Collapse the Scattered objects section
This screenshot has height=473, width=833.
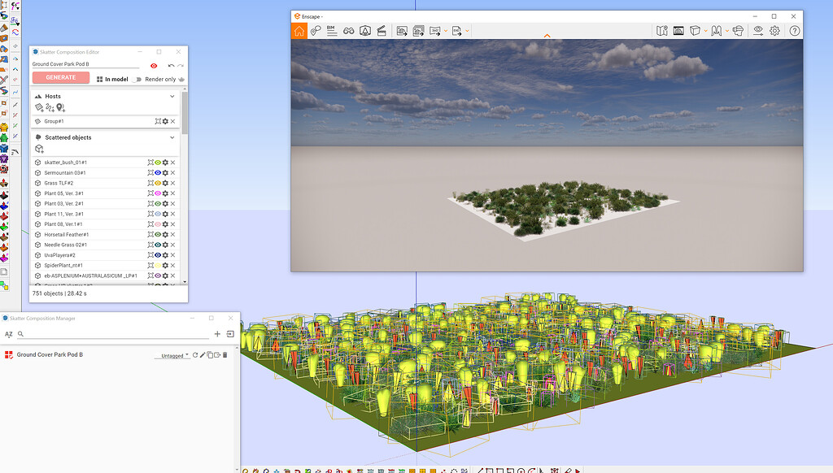pyautogui.click(x=172, y=137)
